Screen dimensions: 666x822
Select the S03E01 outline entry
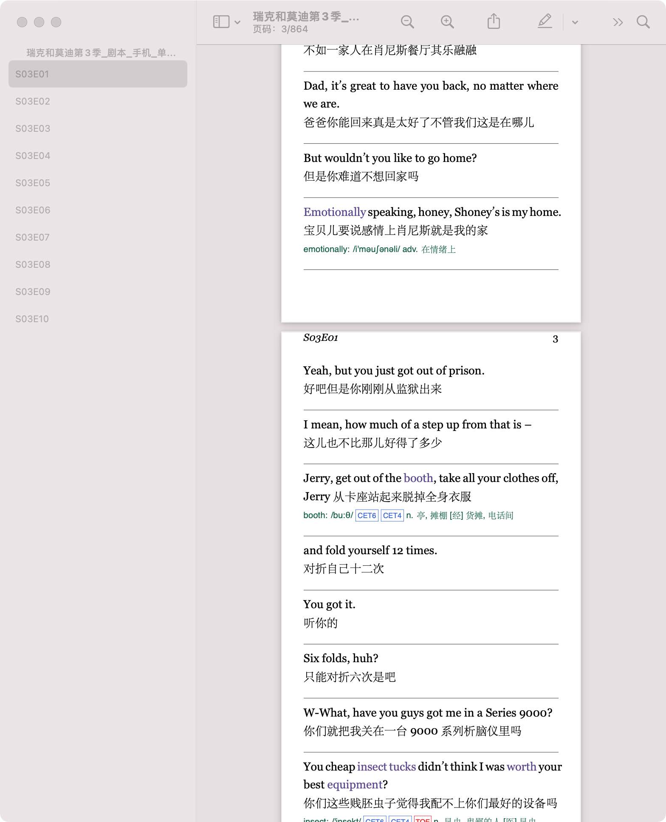(98, 74)
